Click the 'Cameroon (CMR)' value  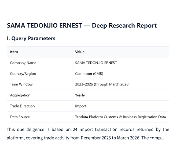tap(89, 74)
